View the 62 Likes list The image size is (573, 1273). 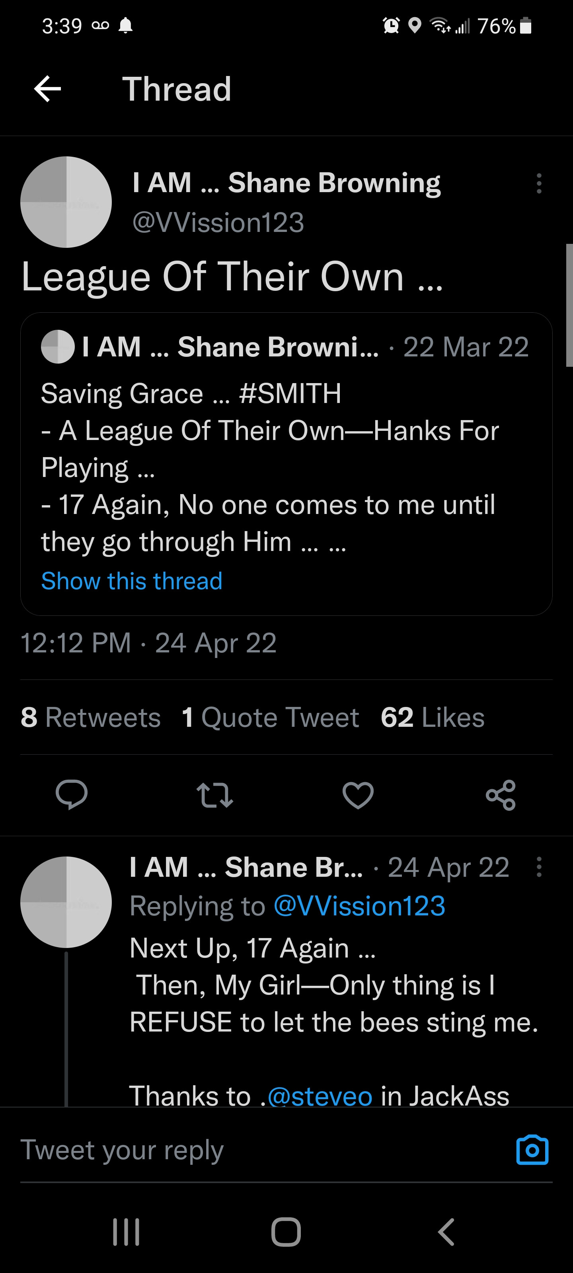point(433,717)
